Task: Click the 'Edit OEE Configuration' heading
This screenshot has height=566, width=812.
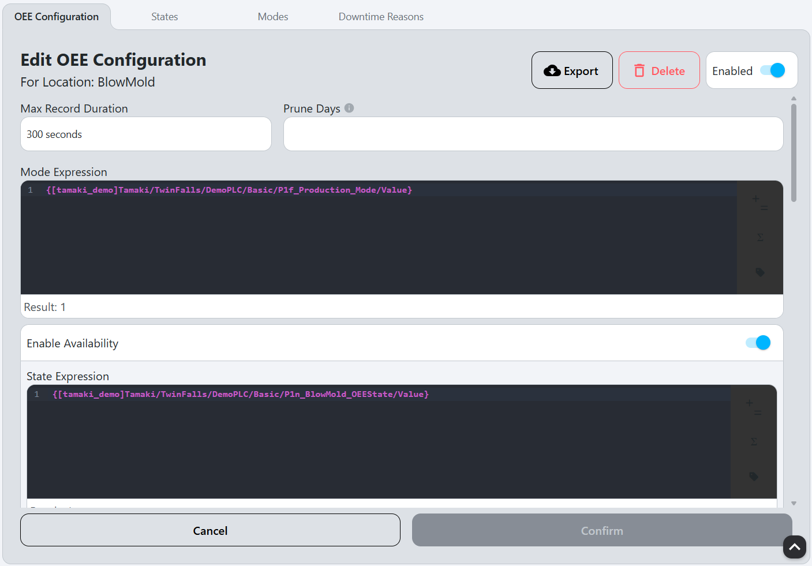Action: point(113,59)
